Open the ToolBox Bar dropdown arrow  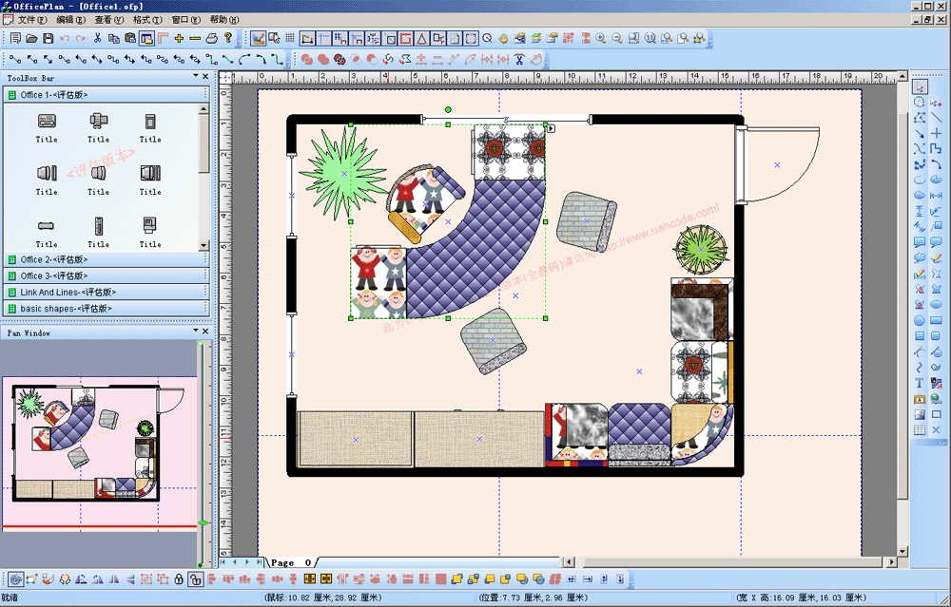click(x=195, y=77)
